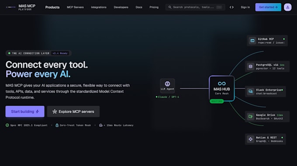Open the Docs page
Viewport: 297px width, 166px height.
(x=139, y=7)
